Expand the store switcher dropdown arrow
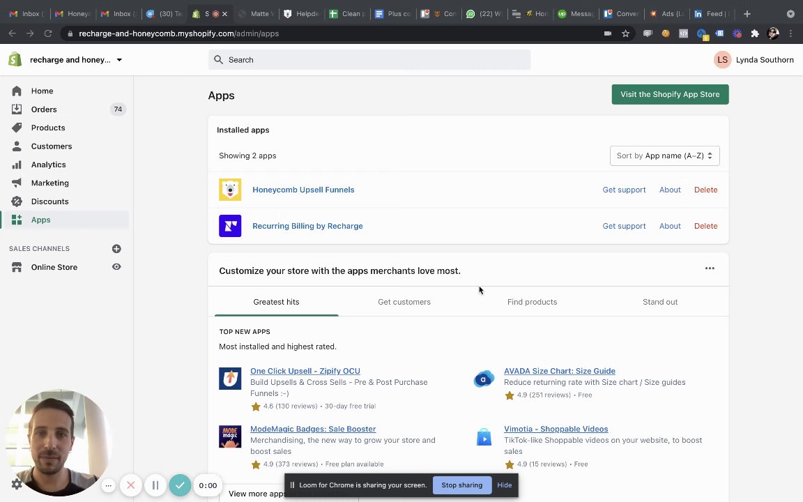This screenshot has width=803, height=502. pos(119,60)
